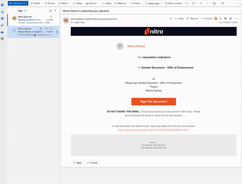Check the Maima Reeves message checkbox
This screenshot has width=242, height=184.
[15, 30]
